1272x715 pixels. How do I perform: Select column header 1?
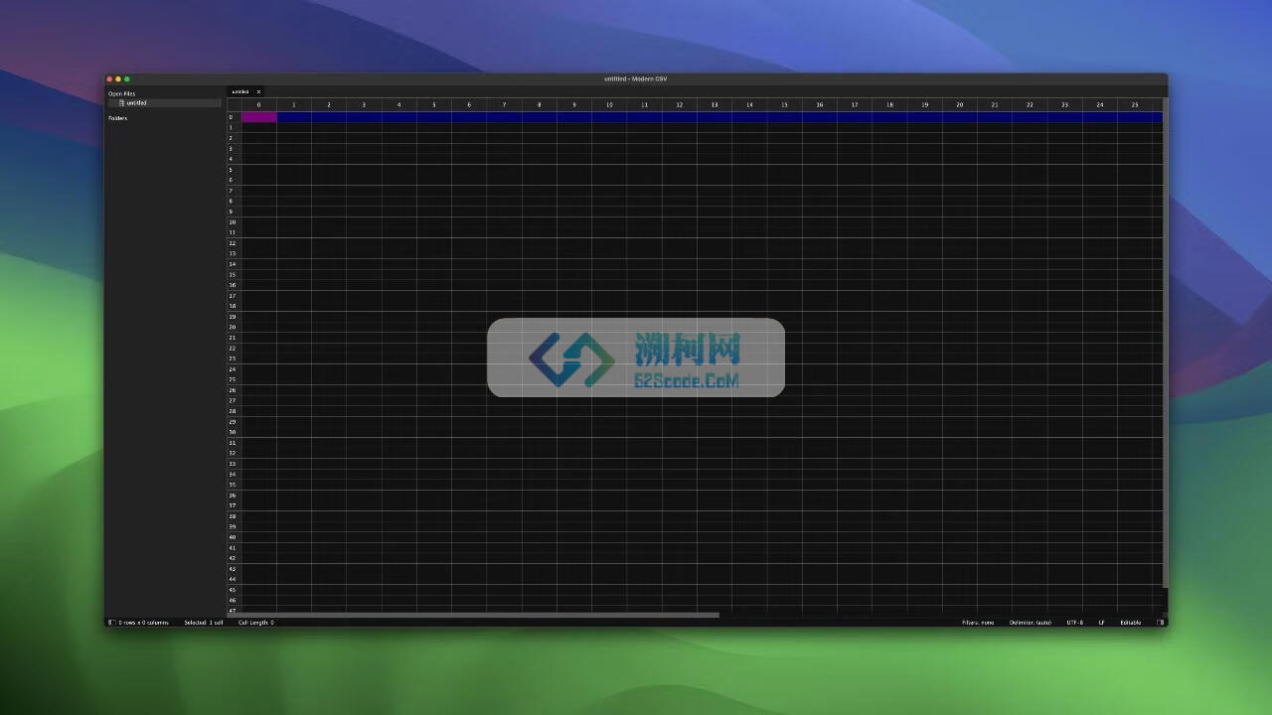pos(294,104)
